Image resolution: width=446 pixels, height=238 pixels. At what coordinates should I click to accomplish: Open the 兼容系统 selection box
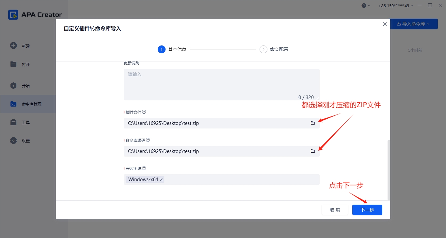pos(222,179)
